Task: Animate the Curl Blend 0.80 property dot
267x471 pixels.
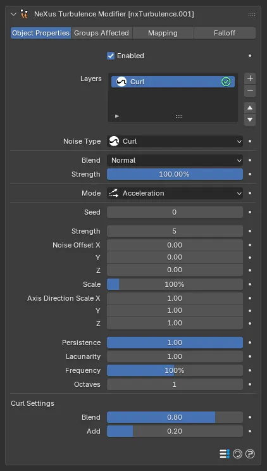Action: click(250, 418)
